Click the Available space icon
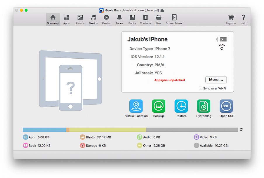 pos(196,145)
